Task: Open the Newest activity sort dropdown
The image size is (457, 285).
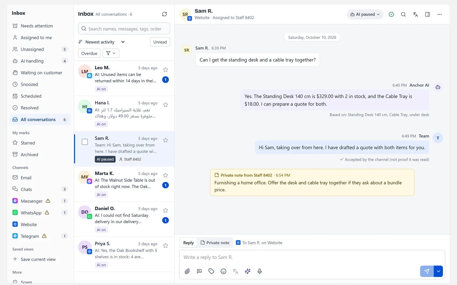Action: pos(102,42)
